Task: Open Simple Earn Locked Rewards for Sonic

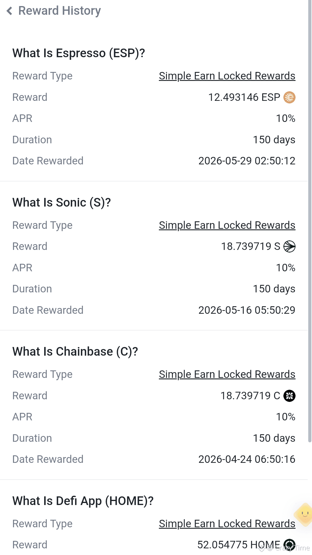Action: pyautogui.click(x=227, y=225)
